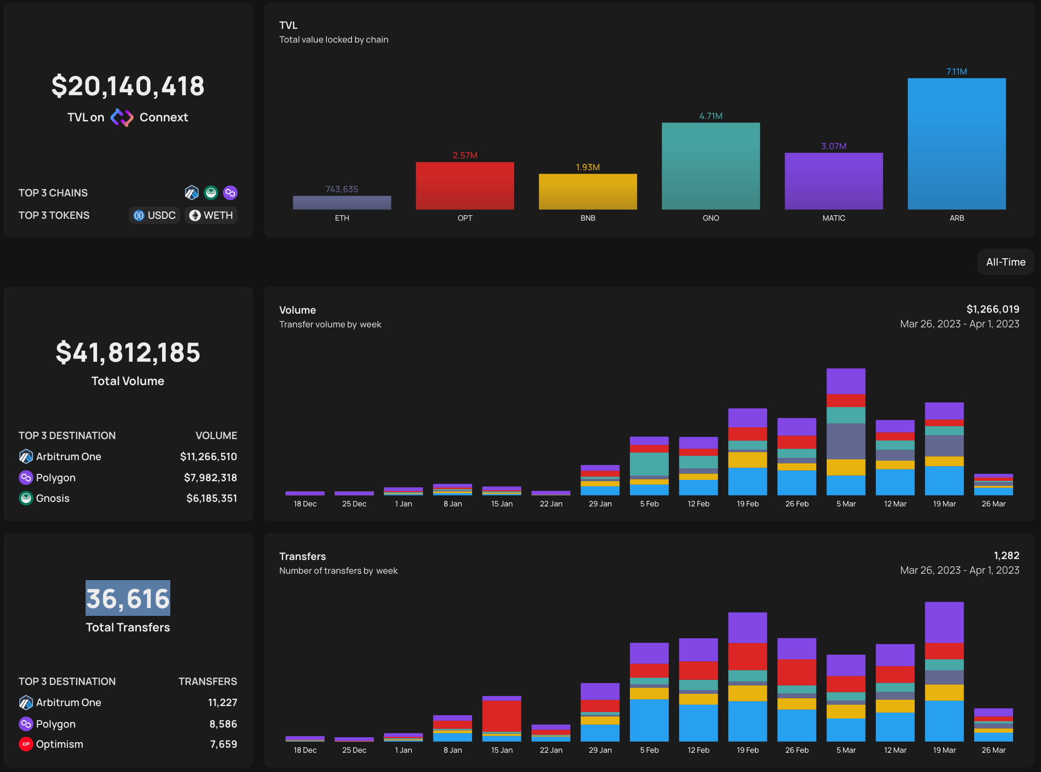
Task: Select the GNO bar in TVL chart
Action: pos(710,166)
